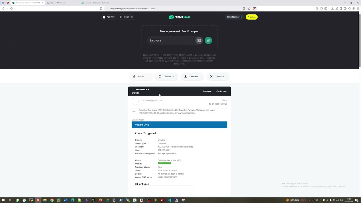Open FileZilla from the taskbar
Screen dimensions: 361x203
coord(162,200)
